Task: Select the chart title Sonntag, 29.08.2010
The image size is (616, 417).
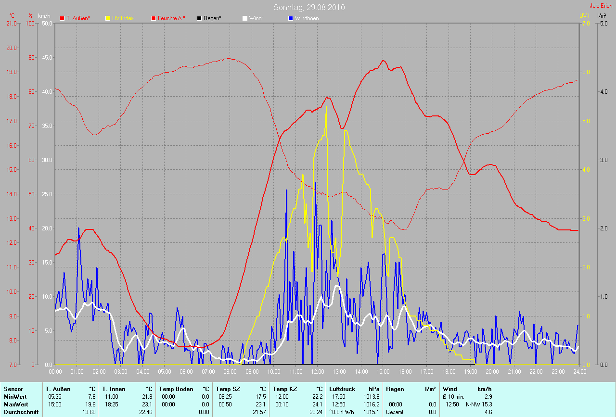Action: tap(308, 7)
